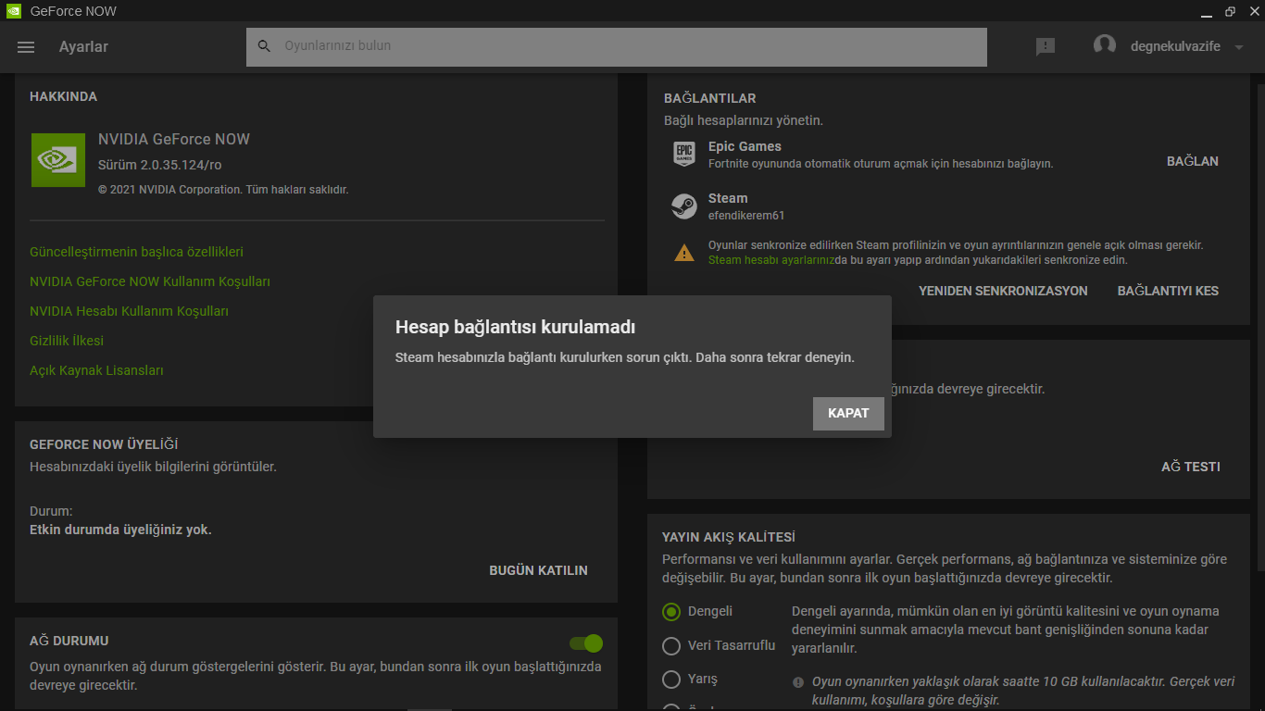
Task: Close the dialog with the KAPAT button
Action: click(848, 414)
